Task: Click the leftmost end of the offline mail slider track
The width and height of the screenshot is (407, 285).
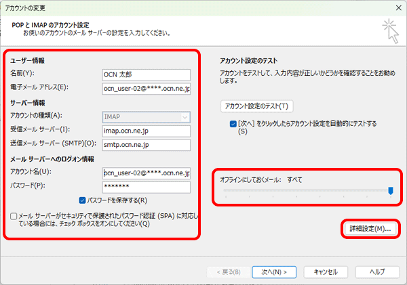Action: (225, 191)
